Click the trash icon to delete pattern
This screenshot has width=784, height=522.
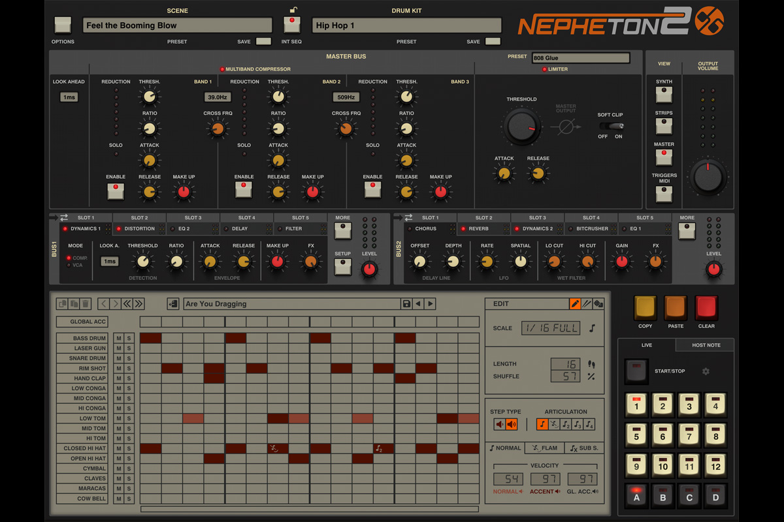86,303
